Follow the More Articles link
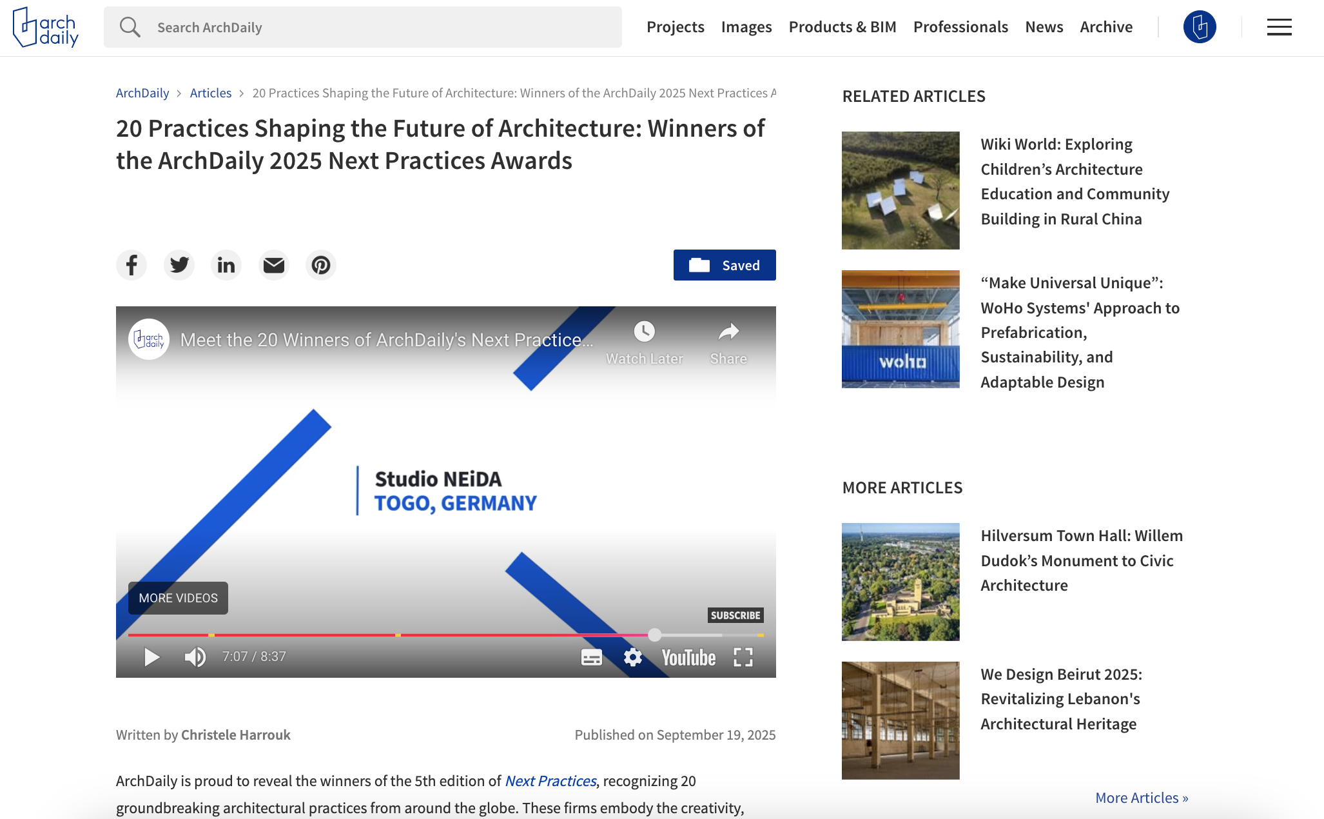The height and width of the screenshot is (819, 1324). coord(1141,798)
